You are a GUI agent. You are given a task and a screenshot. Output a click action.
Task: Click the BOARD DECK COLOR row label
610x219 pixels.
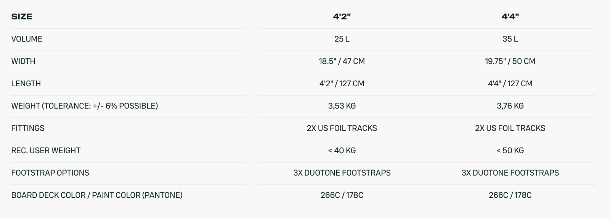(x=97, y=195)
